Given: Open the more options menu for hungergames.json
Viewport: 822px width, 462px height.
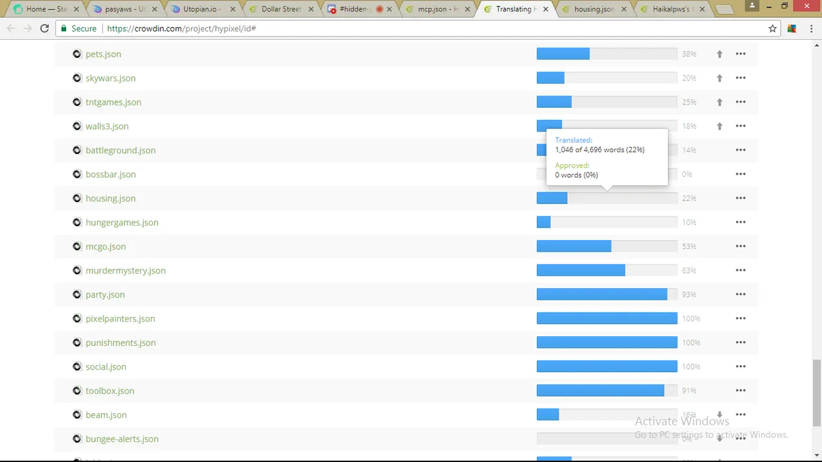Looking at the screenshot, I should tap(740, 223).
